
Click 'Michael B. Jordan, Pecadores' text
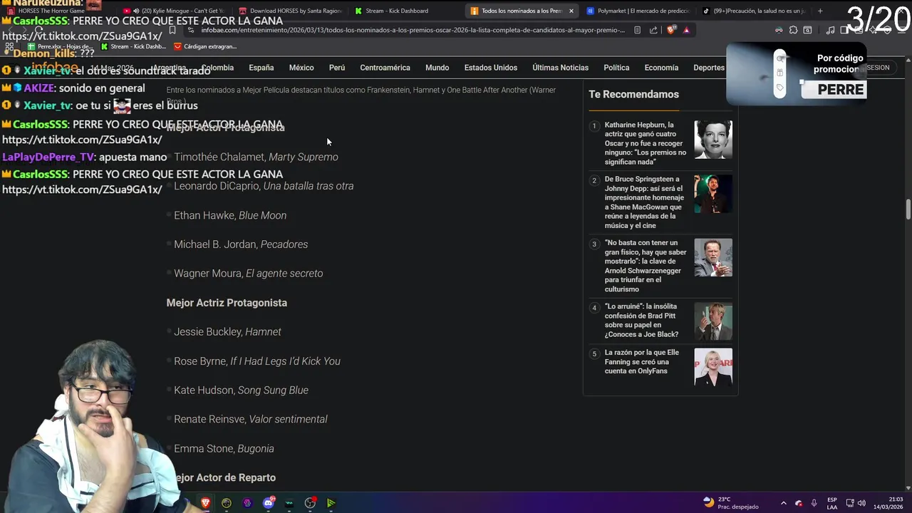point(241,244)
